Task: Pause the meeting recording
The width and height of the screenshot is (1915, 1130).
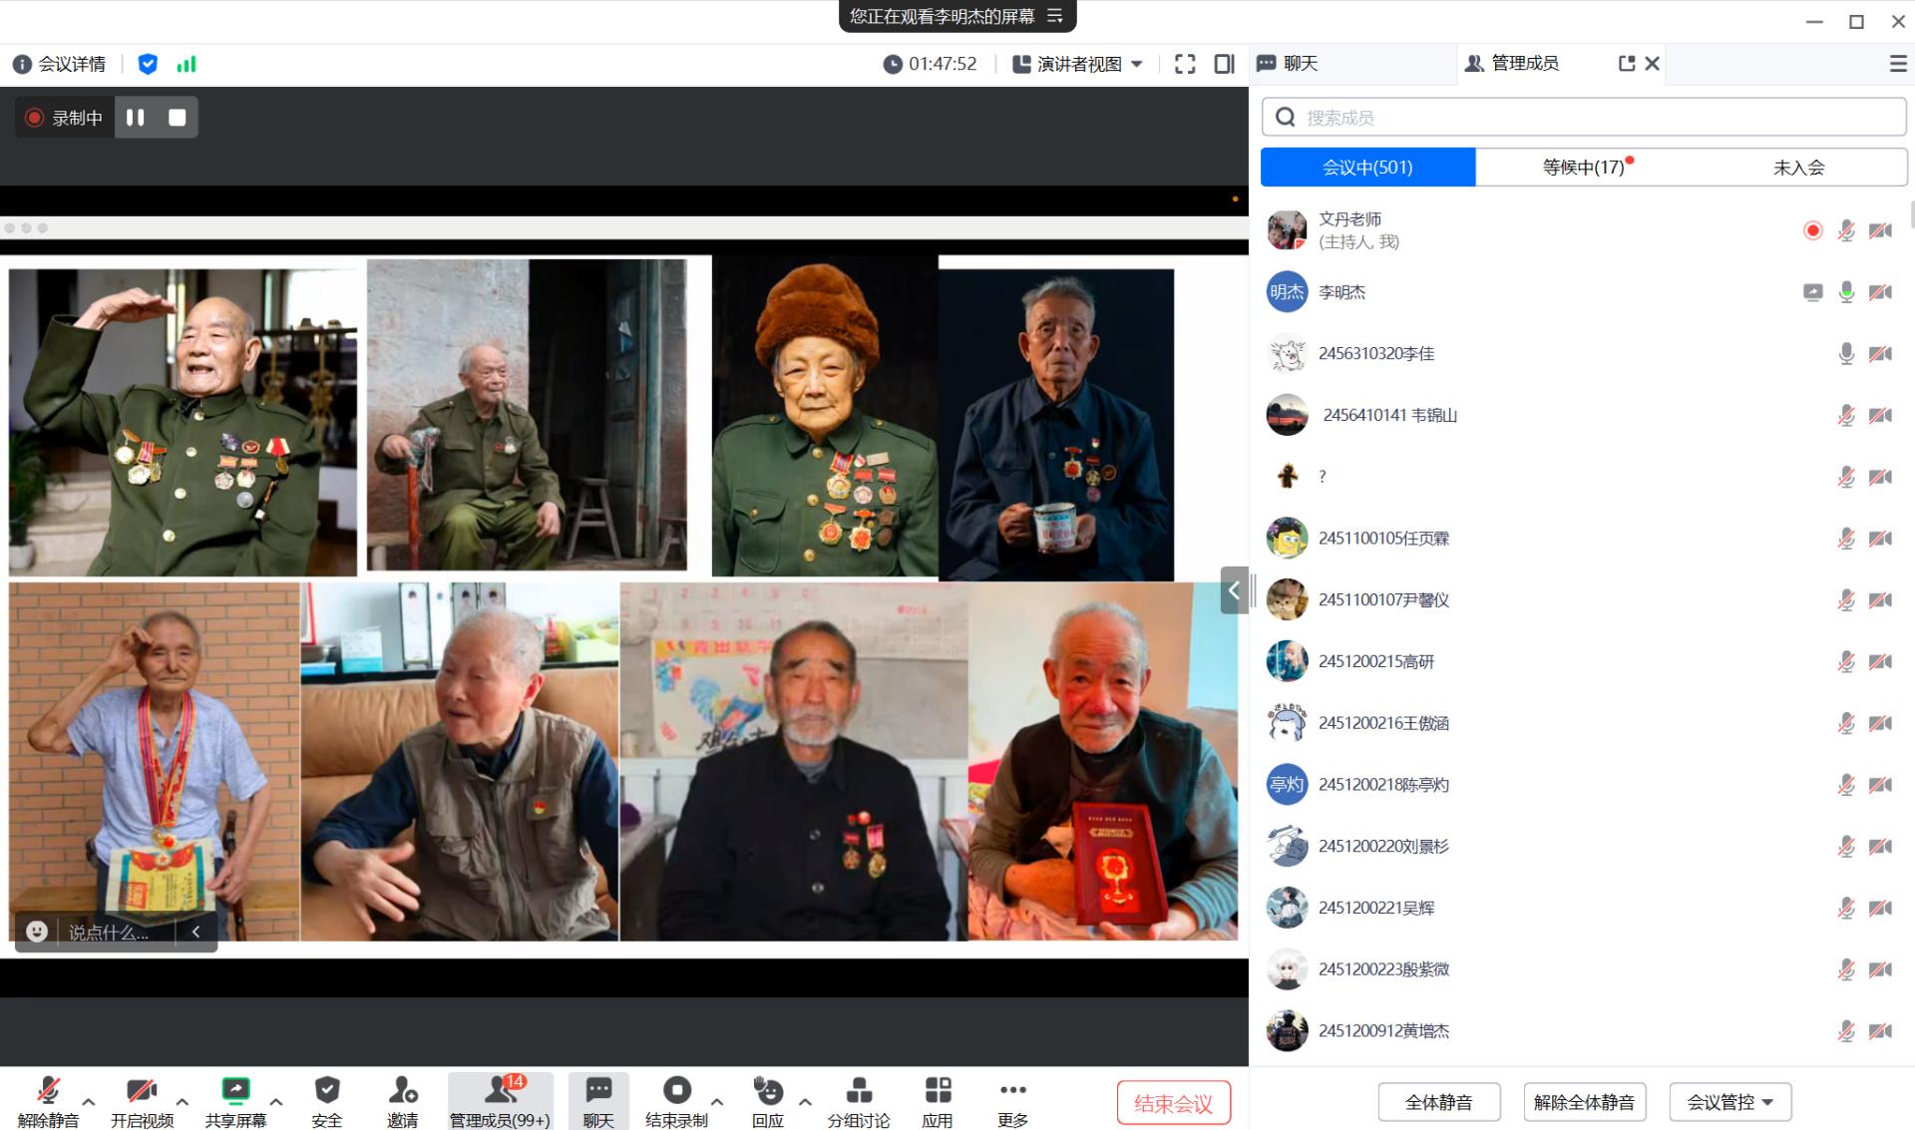Action: click(x=136, y=118)
